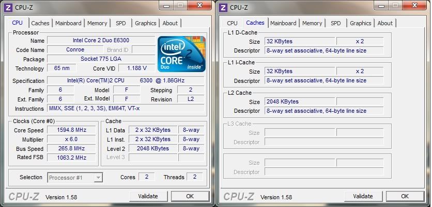This screenshot has width=432, height=207.
Task: Click the Instructions field MMX, SSE list
Action: point(126,108)
